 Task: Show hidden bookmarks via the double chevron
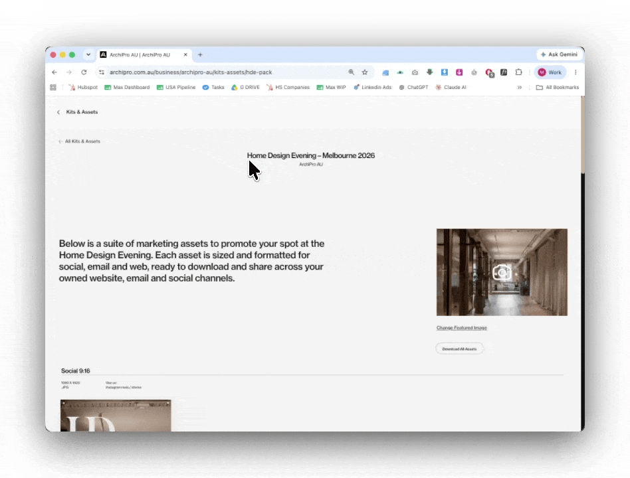tap(520, 87)
